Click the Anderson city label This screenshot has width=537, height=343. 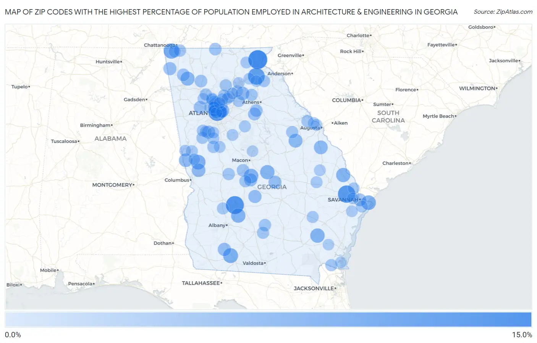click(x=279, y=74)
